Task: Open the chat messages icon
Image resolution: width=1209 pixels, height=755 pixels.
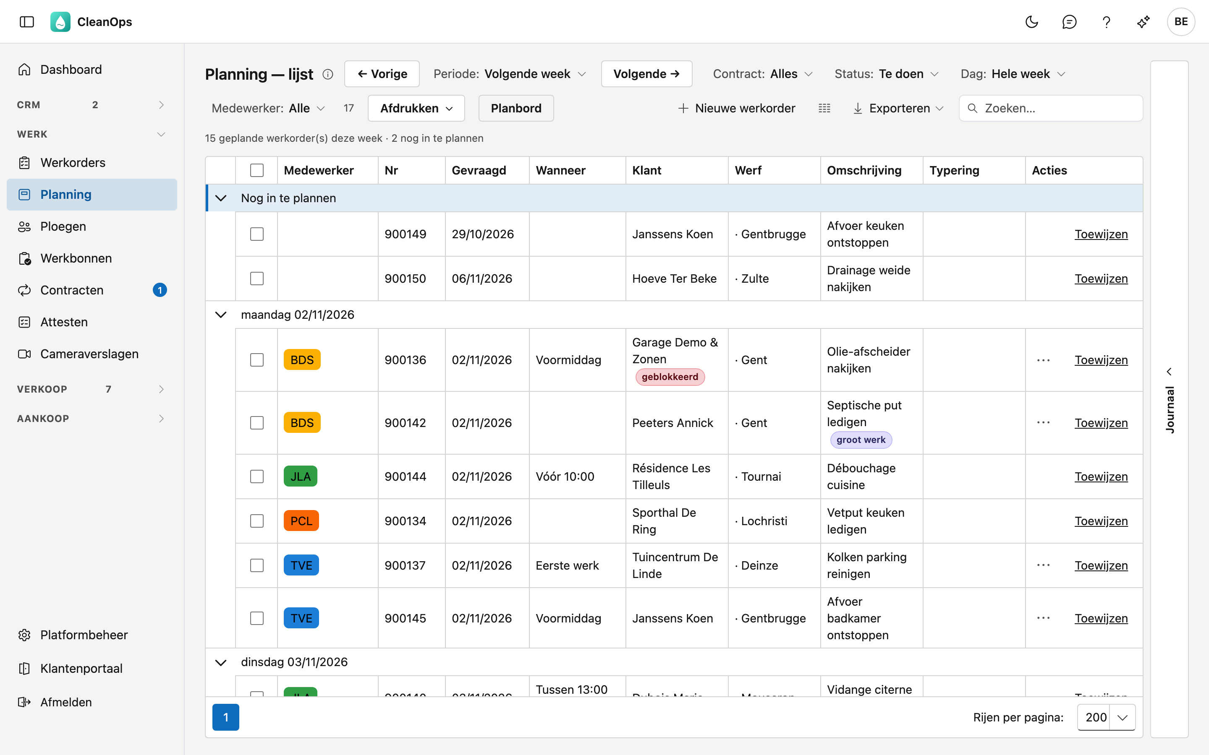Action: click(1069, 21)
